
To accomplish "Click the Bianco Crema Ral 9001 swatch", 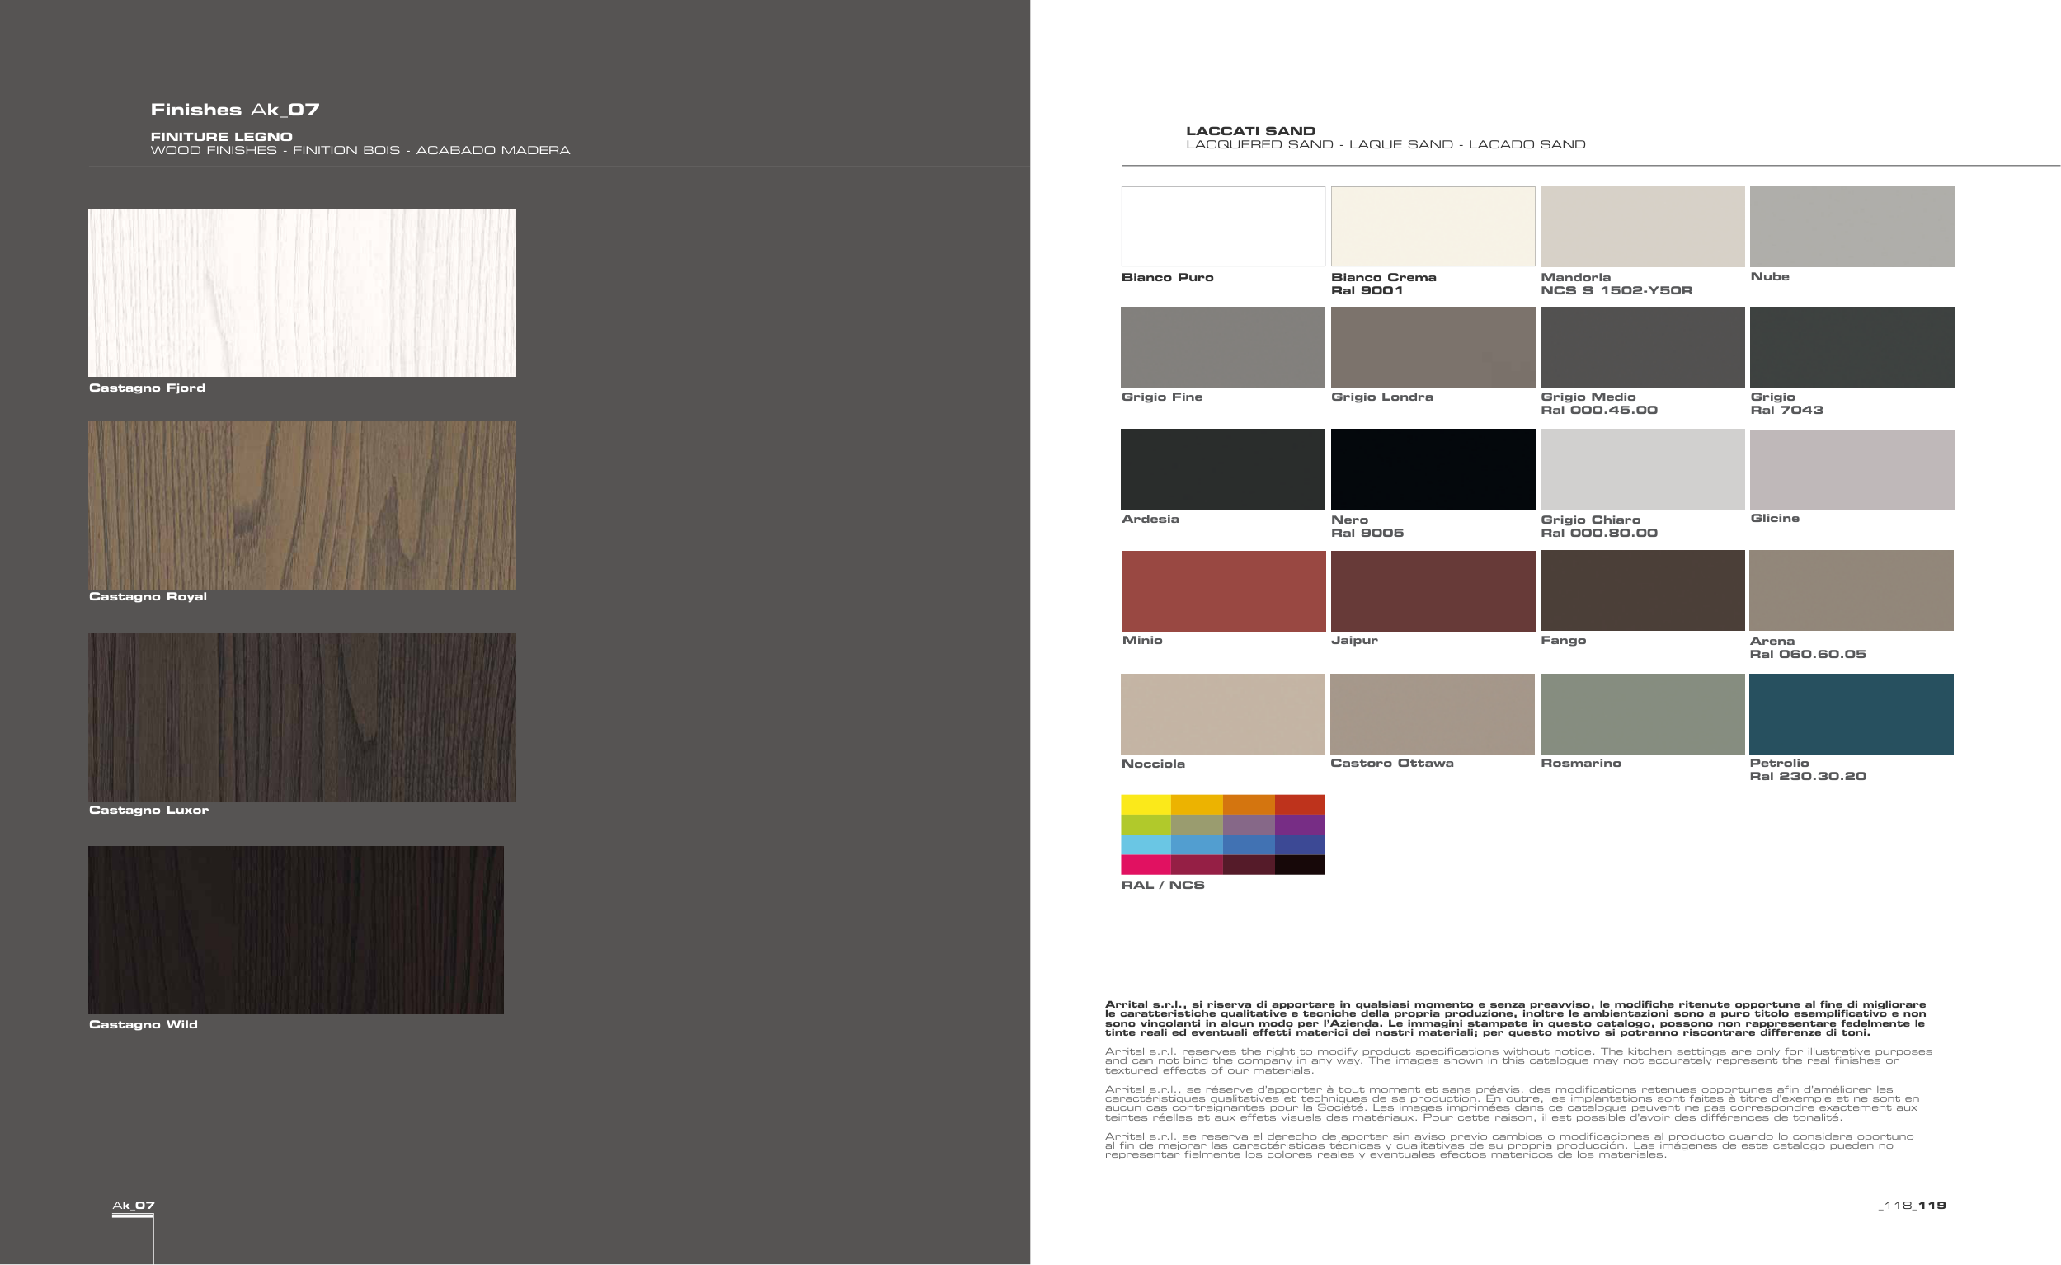I will click(1433, 226).
